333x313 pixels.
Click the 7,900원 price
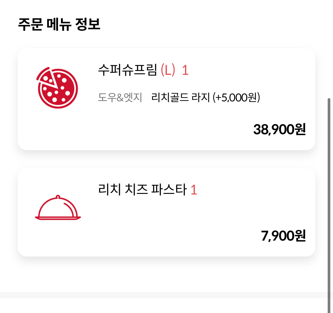pyautogui.click(x=283, y=236)
